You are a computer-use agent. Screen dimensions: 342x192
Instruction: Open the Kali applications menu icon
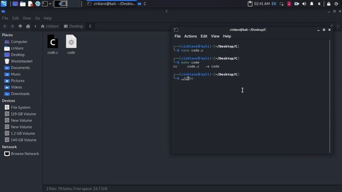pyautogui.click(x=4, y=4)
